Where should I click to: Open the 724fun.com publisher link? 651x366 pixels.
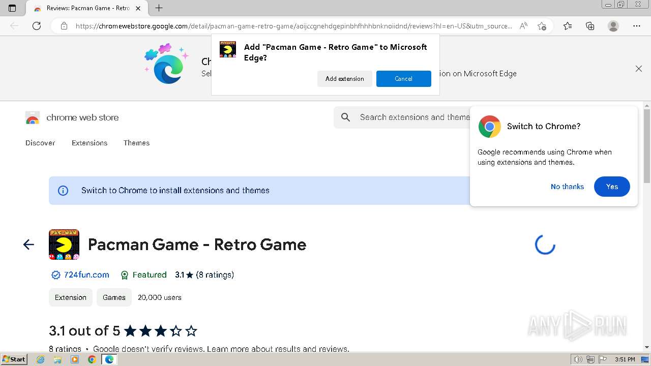coord(86,275)
